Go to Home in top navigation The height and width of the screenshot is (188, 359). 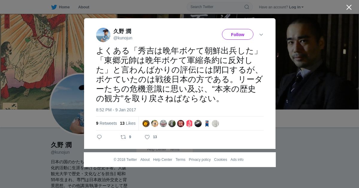point(64,7)
